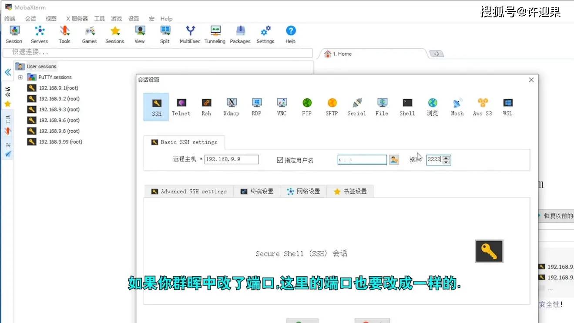Open the Tools toolbar icon
Screen dimensions: 574x323
64,34
